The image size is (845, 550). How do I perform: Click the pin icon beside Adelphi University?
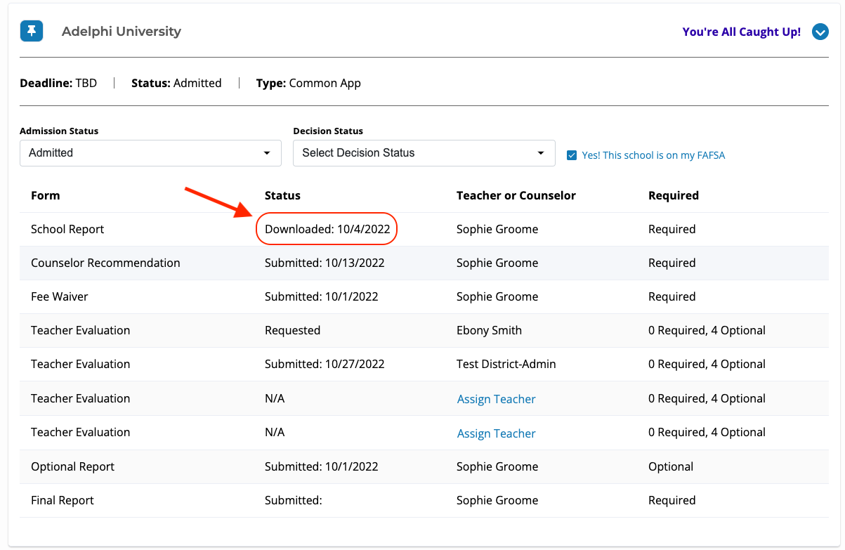point(32,31)
